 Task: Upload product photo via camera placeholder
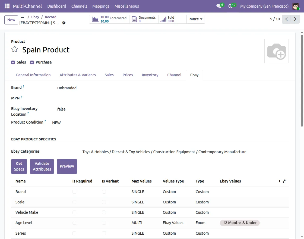[x=277, y=51]
